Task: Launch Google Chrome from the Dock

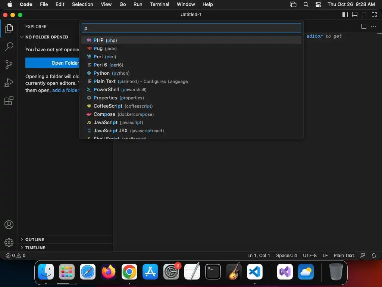Action: [x=129, y=272]
